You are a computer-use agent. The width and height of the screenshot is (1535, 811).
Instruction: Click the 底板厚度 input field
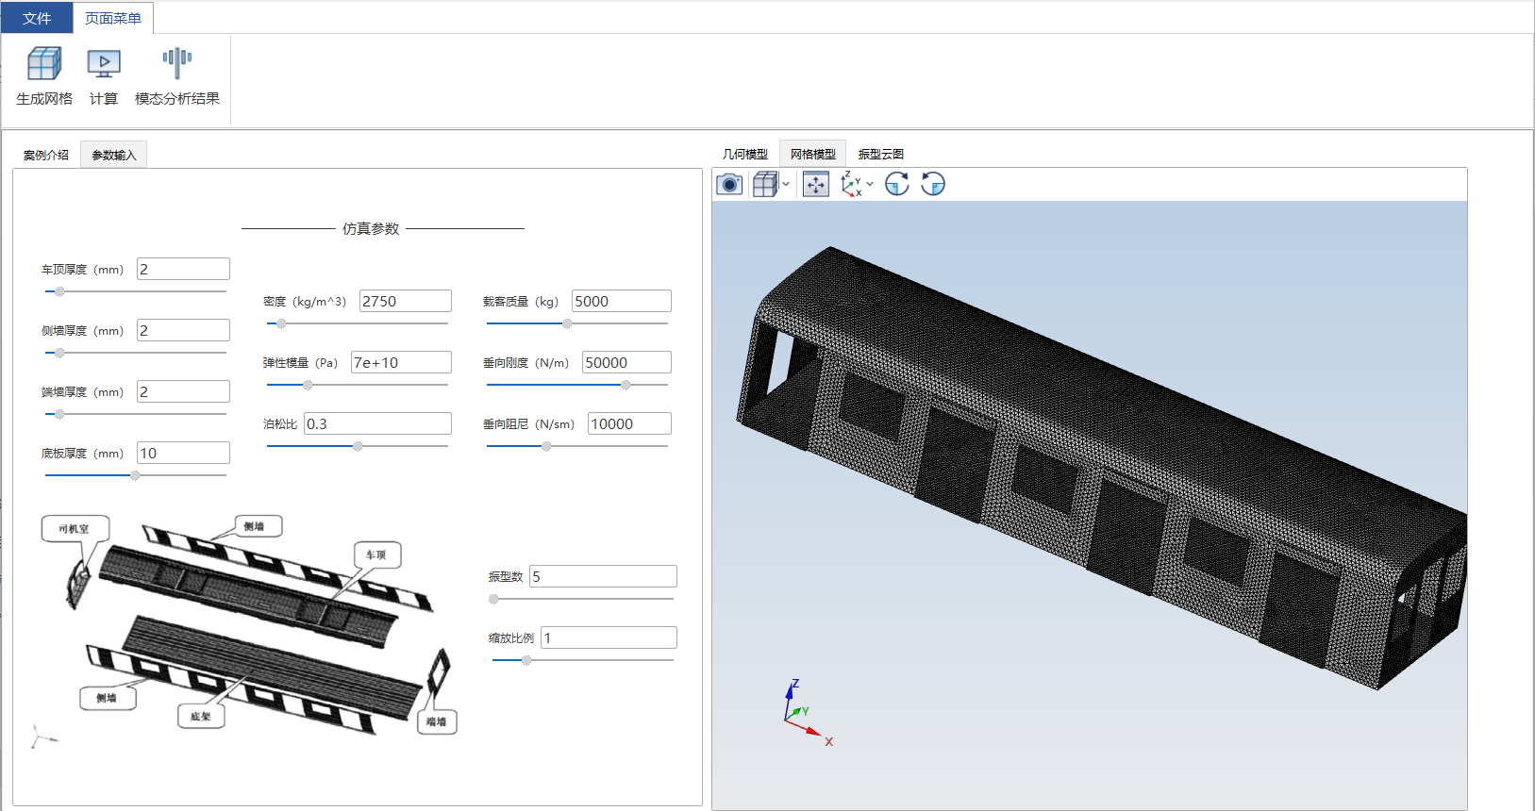click(x=183, y=453)
